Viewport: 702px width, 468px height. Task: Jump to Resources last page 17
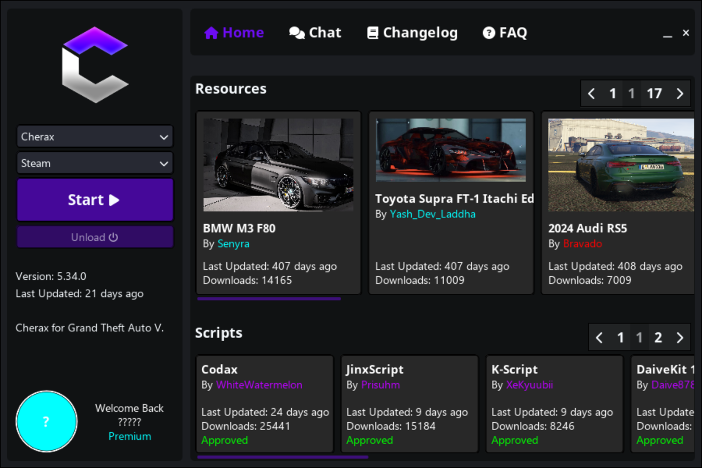[654, 94]
